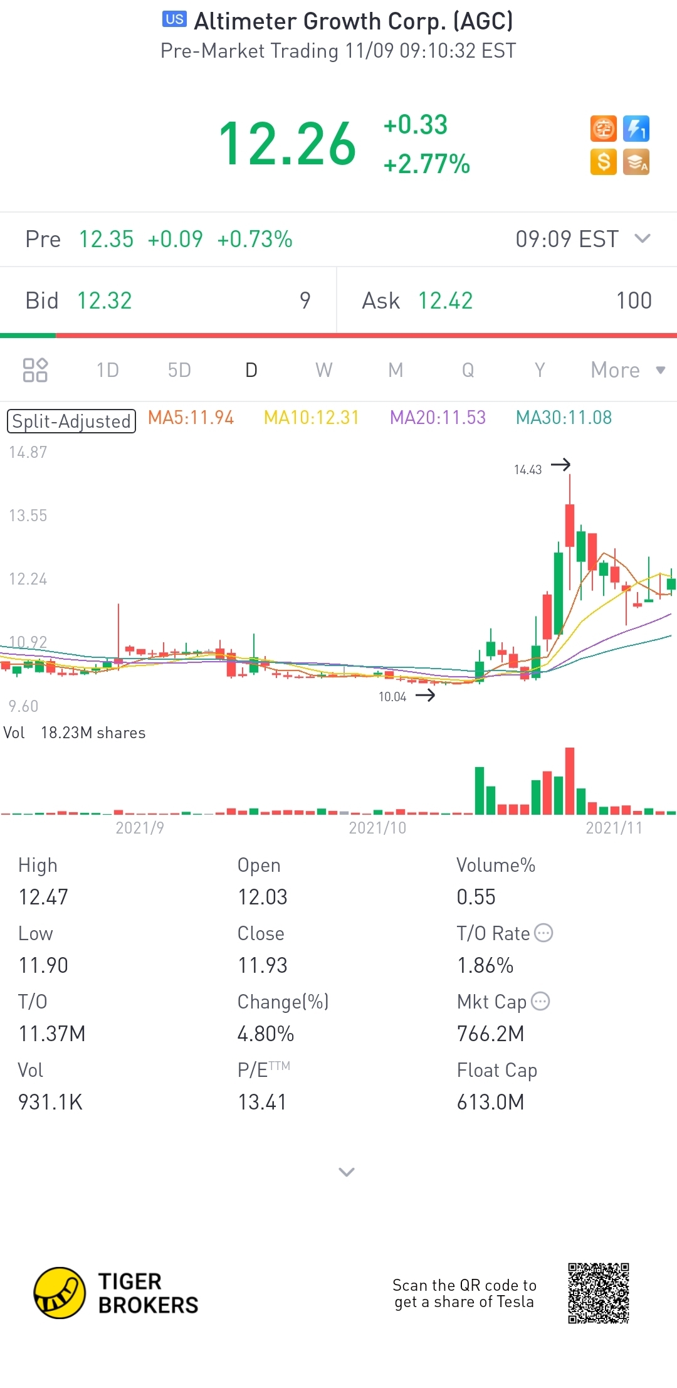Tap the Close value 11.93
677x1388 pixels.
point(262,965)
